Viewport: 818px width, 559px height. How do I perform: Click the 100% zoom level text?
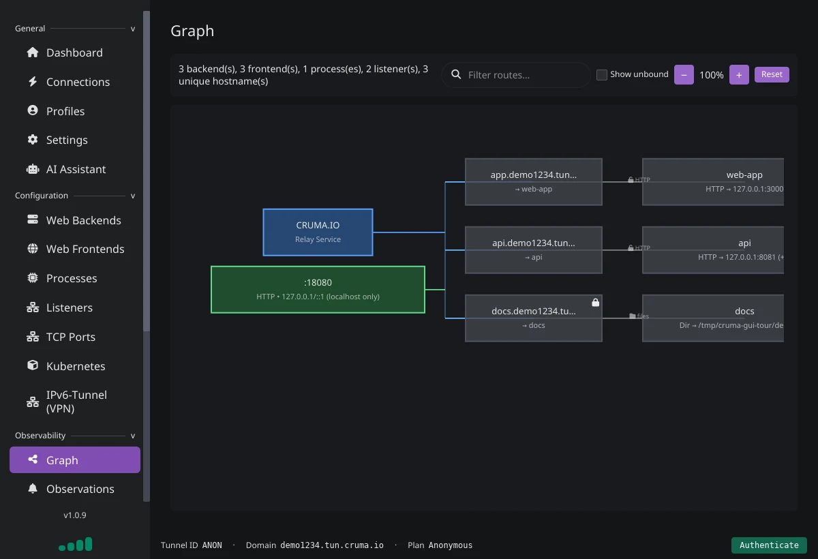tap(712, 75)
